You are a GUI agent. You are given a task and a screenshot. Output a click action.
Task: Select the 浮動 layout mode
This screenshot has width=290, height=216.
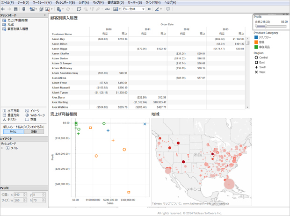pos(34,132)
